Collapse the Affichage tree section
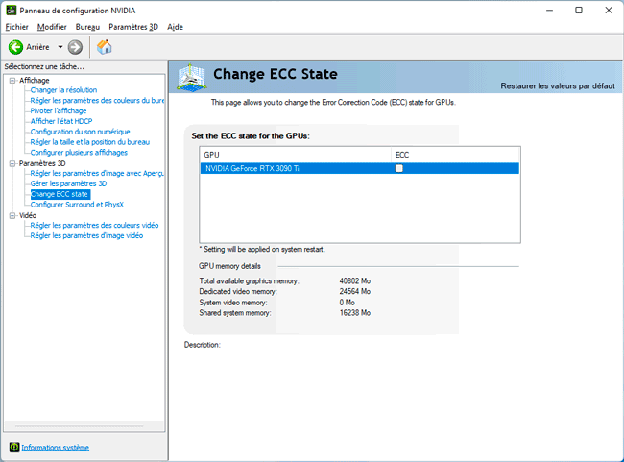Image resolution: width=624 pixels, height=462 pixels. tap(12, 80)
